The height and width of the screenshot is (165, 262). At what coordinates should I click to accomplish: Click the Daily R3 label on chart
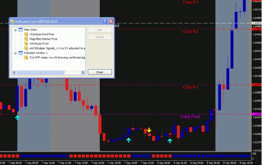(x=190, y=2)
